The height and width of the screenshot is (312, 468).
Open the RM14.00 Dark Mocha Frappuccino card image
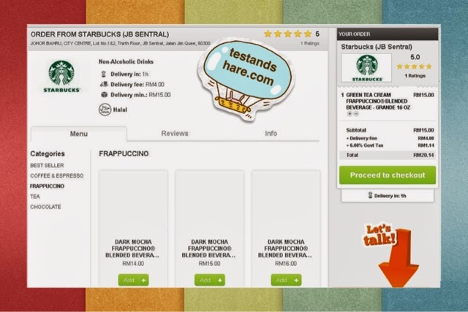133,204
